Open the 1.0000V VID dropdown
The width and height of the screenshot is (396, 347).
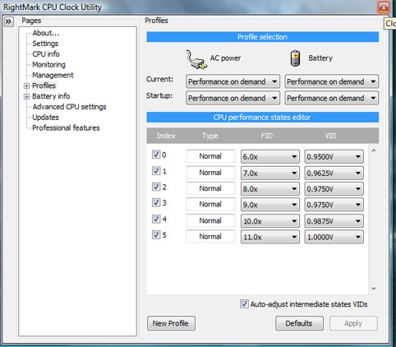click(x=334, y=237)
